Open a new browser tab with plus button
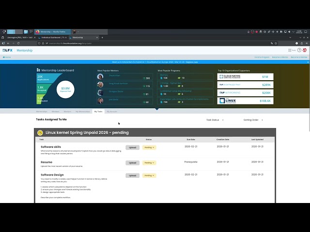310x232 pixels. (102, 38)
